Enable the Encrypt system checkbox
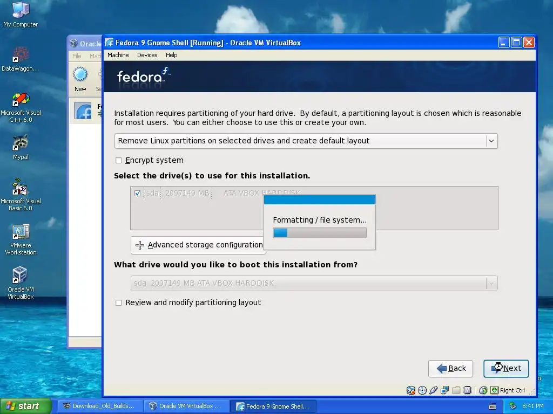The width and height of the screenshot is (553, 414). (118, 161)
